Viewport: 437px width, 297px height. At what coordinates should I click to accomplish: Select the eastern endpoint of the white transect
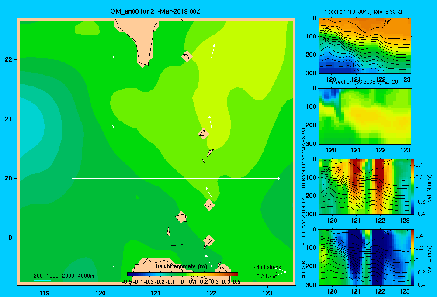(279, 178)
